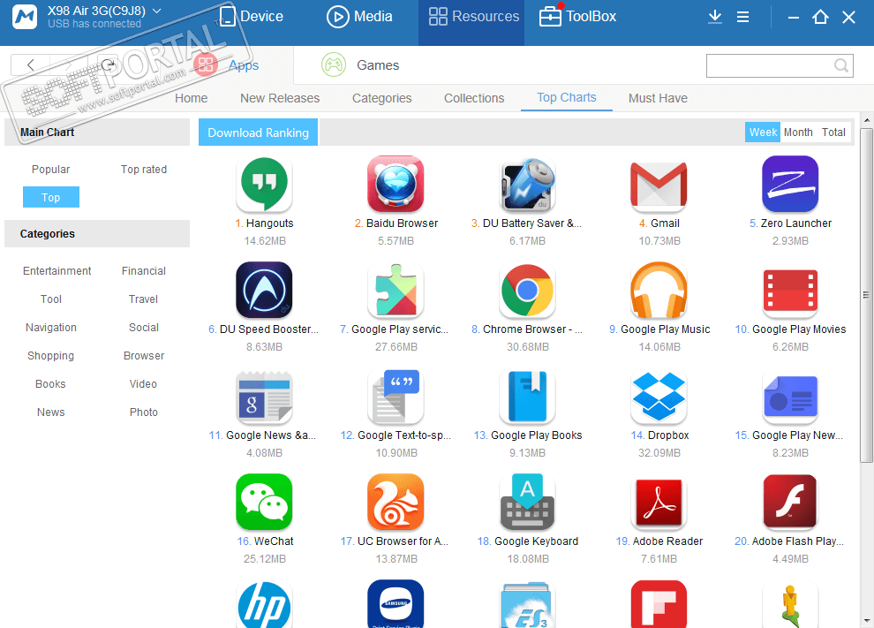Open the Travel category

click(x=143, y=299)
